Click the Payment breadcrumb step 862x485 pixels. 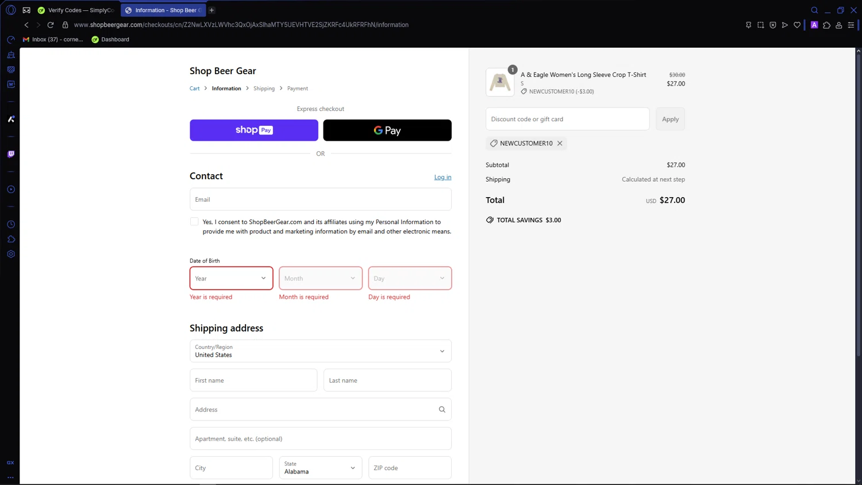298,88
